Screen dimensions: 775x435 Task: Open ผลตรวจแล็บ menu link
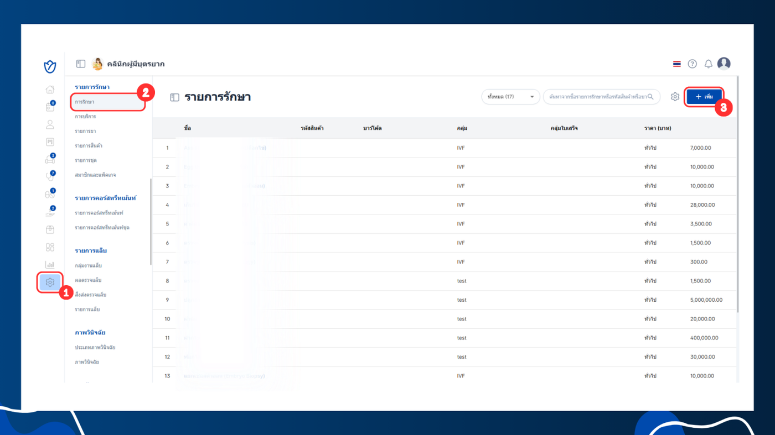coord(88,280)
